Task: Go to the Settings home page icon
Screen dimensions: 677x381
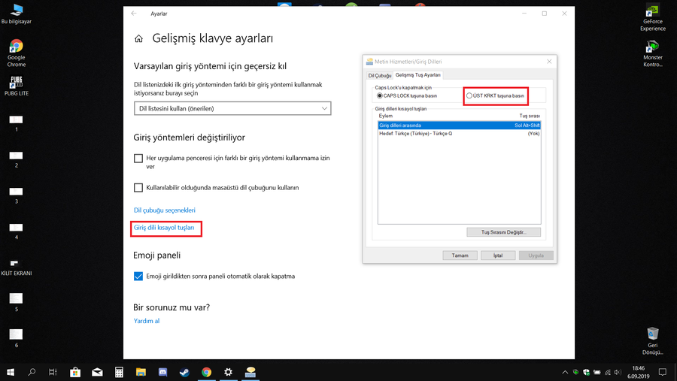Action: point(138,39)
